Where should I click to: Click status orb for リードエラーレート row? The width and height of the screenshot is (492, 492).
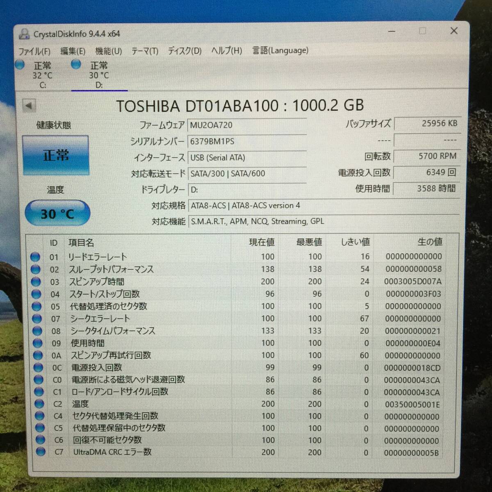coord(35,257)
